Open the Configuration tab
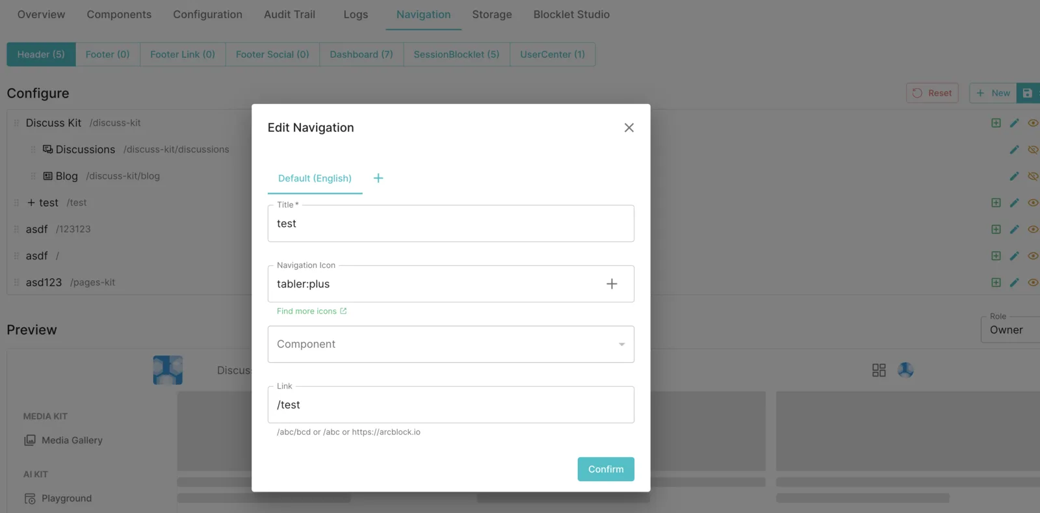Image resolution: width=1040 pixels, height=513 pixels. [x=207, y=14]
